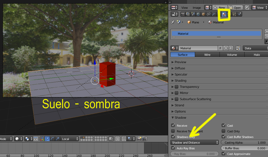
Task: Click the OpenGL render image camera icon
Action: point(139,139)
